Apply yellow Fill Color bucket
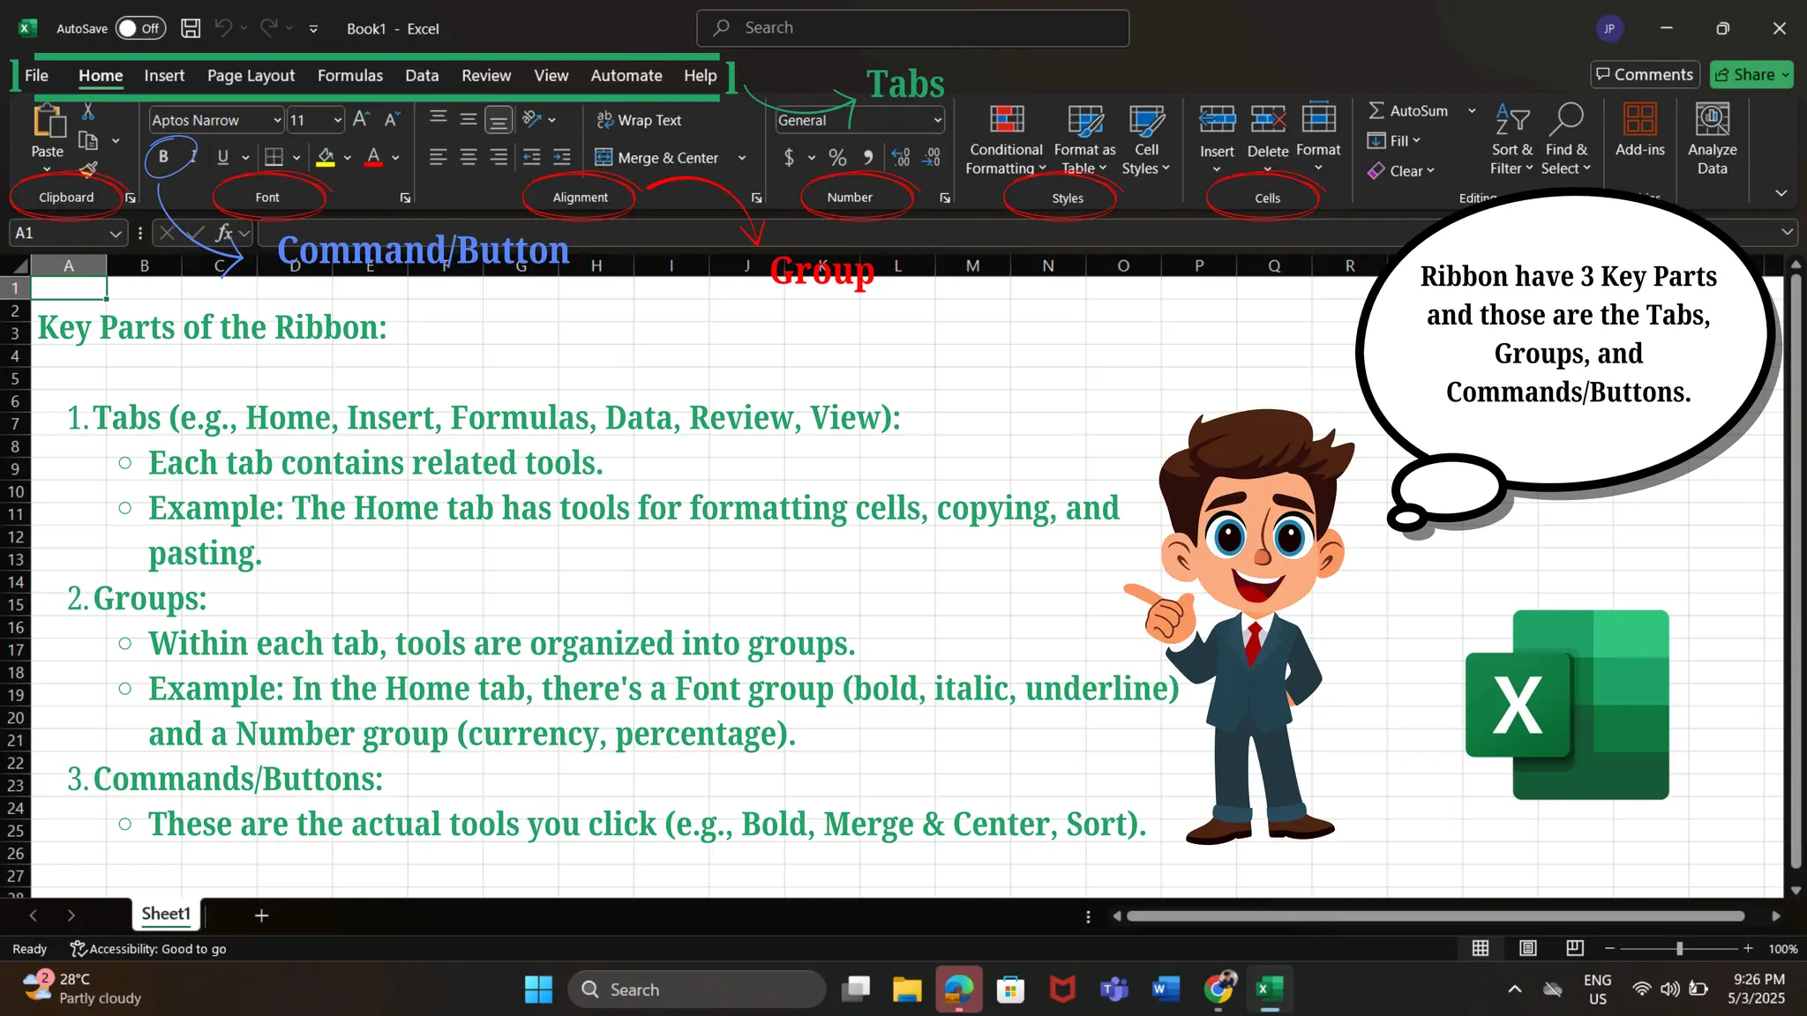The image size is (1807, 1016). pos(326,157)
